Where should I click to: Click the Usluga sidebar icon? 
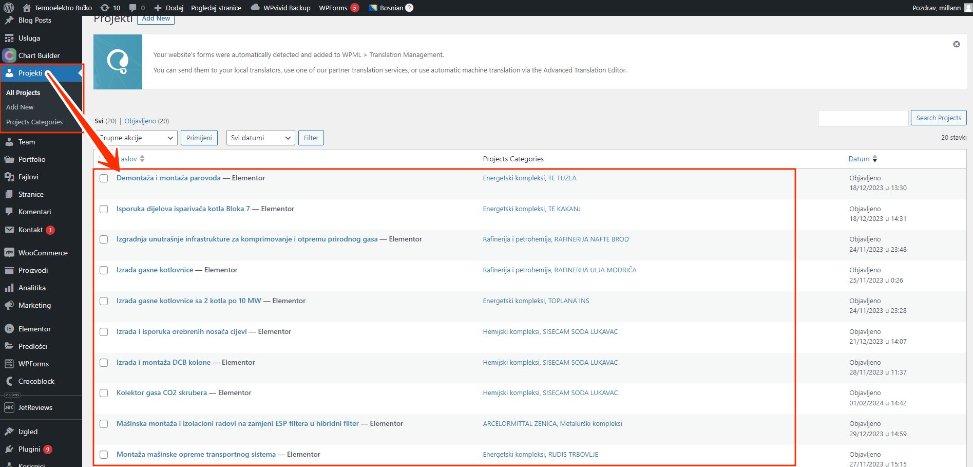click(9, 38)
